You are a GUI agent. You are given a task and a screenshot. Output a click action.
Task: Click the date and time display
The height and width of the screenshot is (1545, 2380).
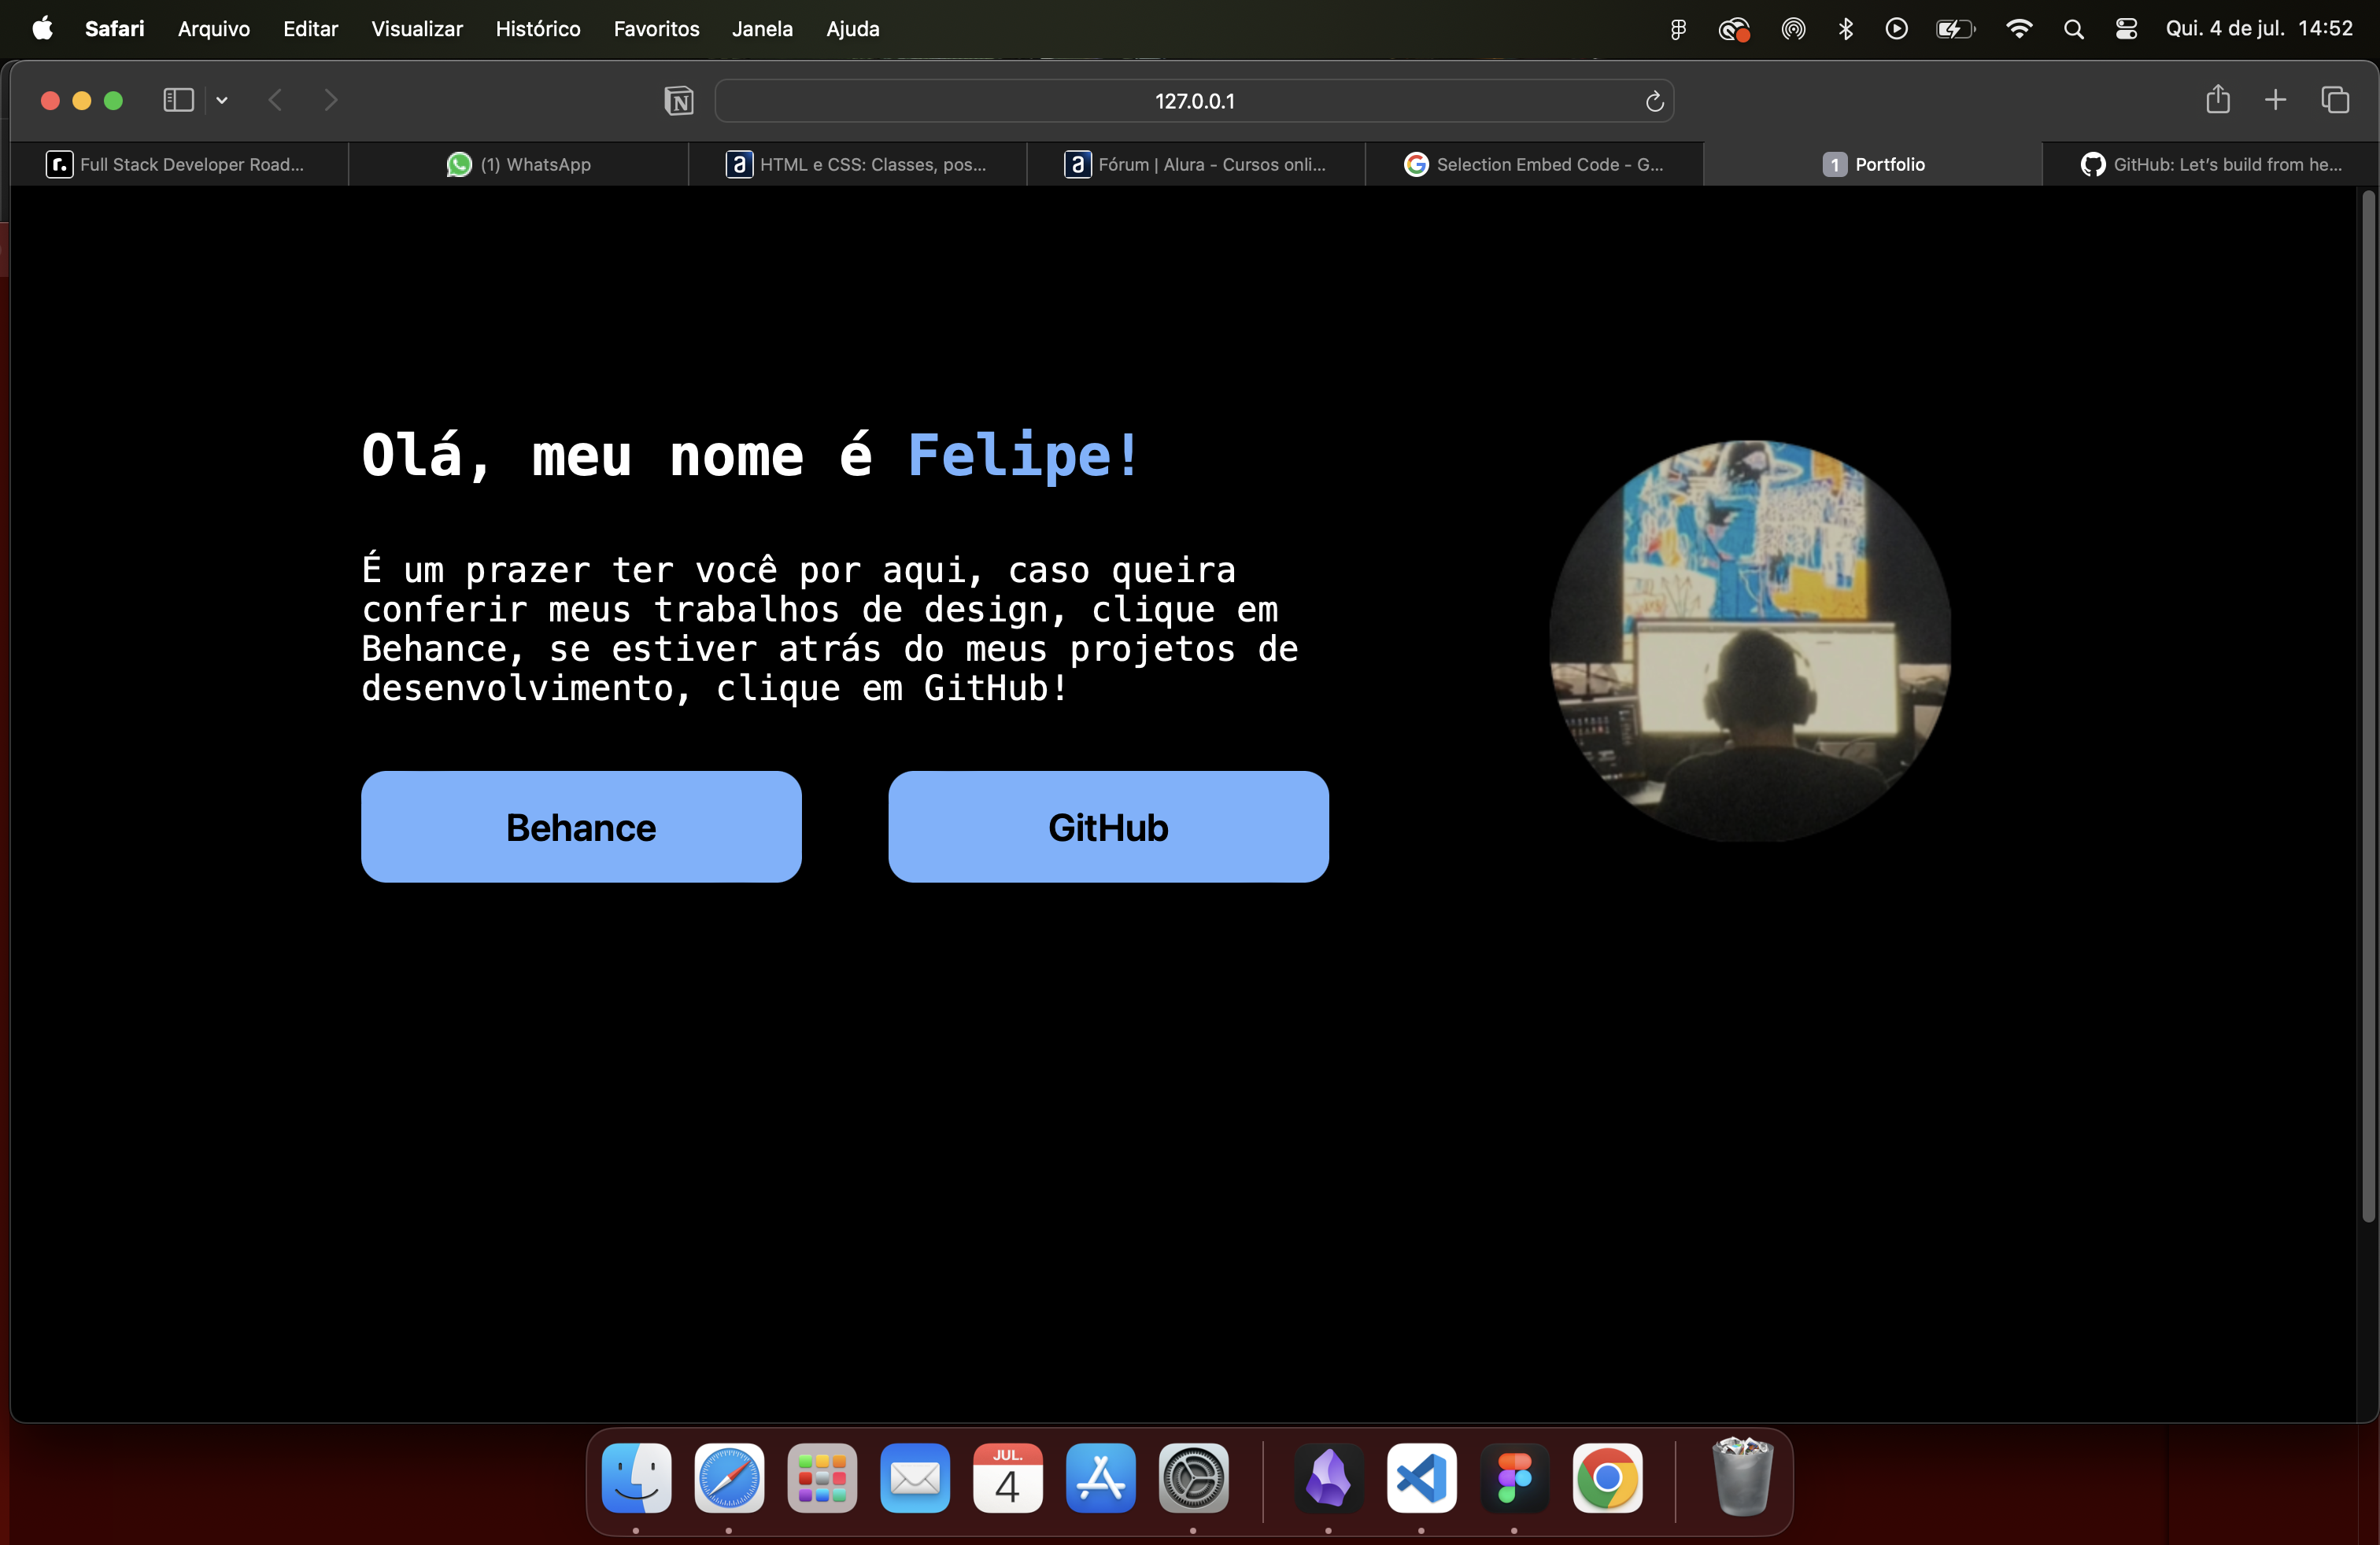(2259, 28)
